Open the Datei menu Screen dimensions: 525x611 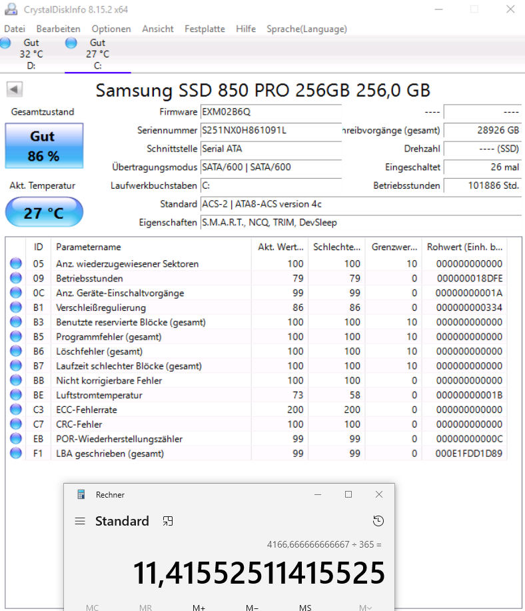(15, 29)
